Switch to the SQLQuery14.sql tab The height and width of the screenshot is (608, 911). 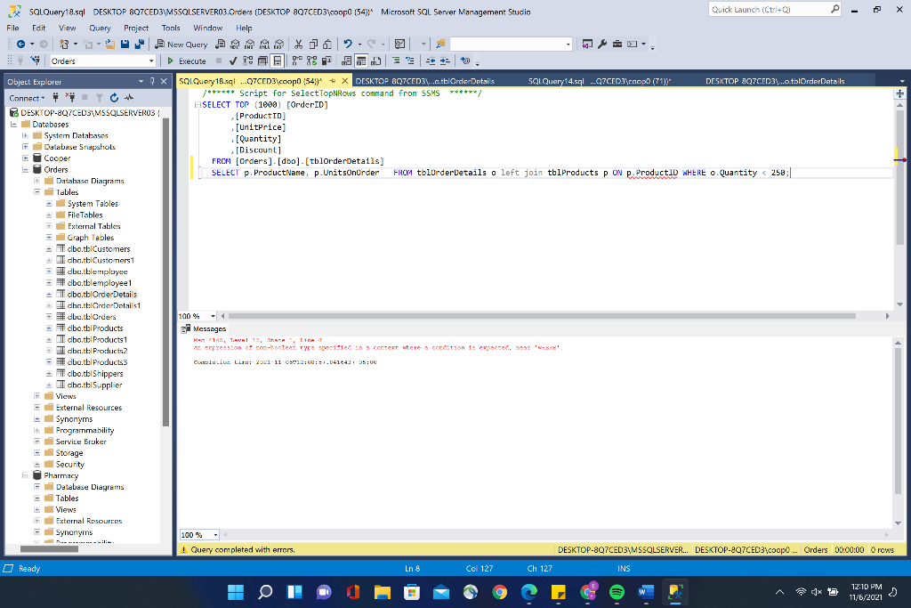click(x=599, y=81)
